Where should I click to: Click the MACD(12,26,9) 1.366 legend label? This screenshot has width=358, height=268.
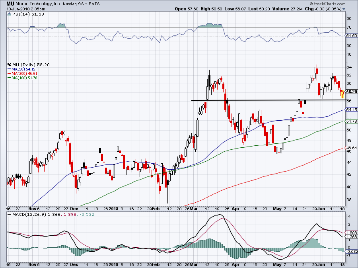point(36,215)
